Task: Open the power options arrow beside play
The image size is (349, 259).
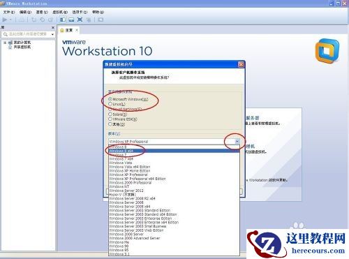Action: click(x=10, y=20)
